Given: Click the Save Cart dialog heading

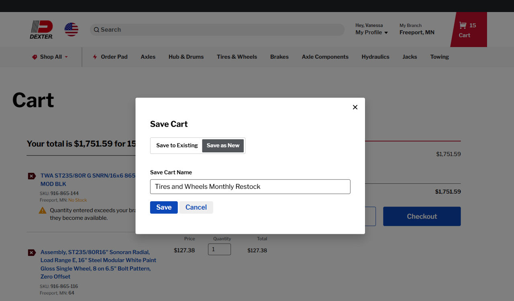Looking at the screenshot, I should tap(169, 124).
